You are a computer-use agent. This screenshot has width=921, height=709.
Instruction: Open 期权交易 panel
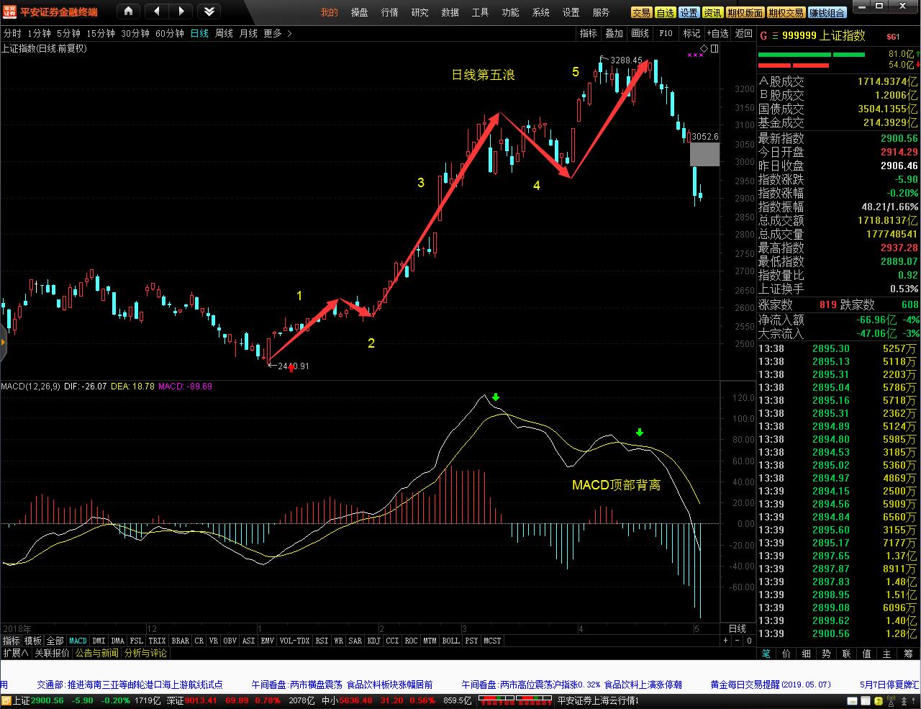click(x=786, y=12)
